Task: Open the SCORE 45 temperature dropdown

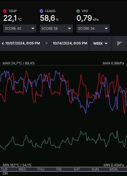Action: coord(20,29)
